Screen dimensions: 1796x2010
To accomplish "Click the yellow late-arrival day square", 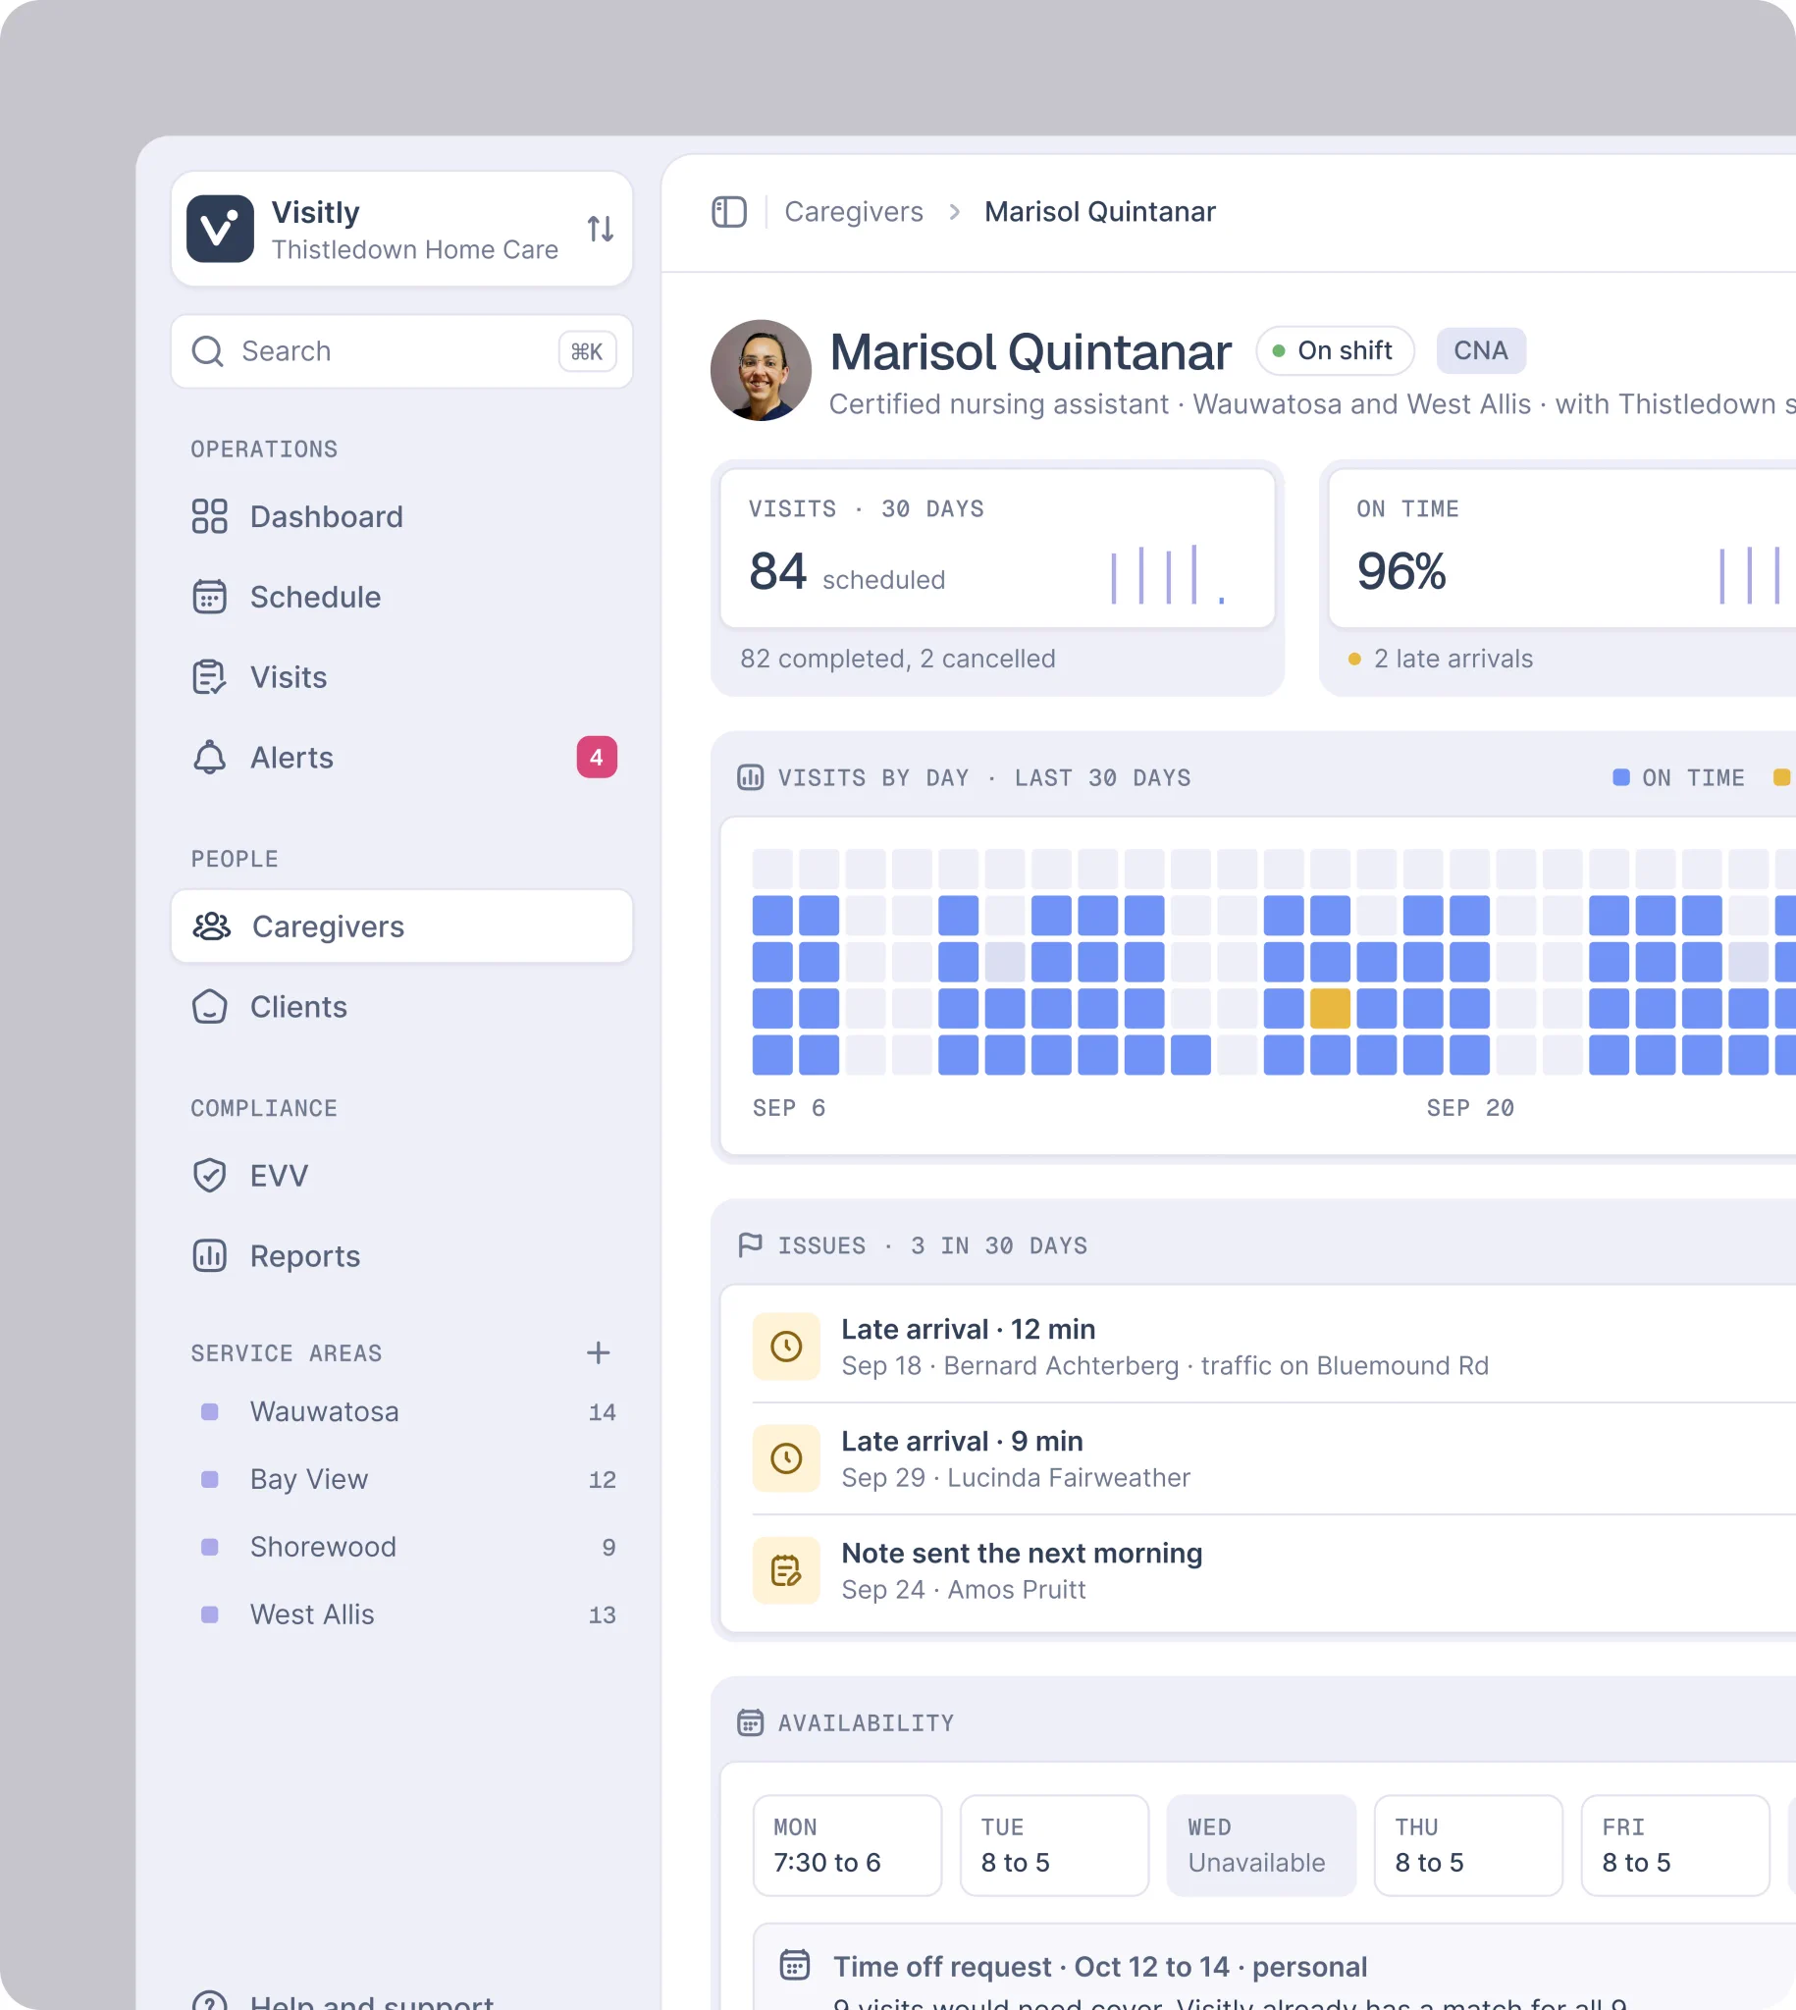I will click(x=1329, y=1009).
